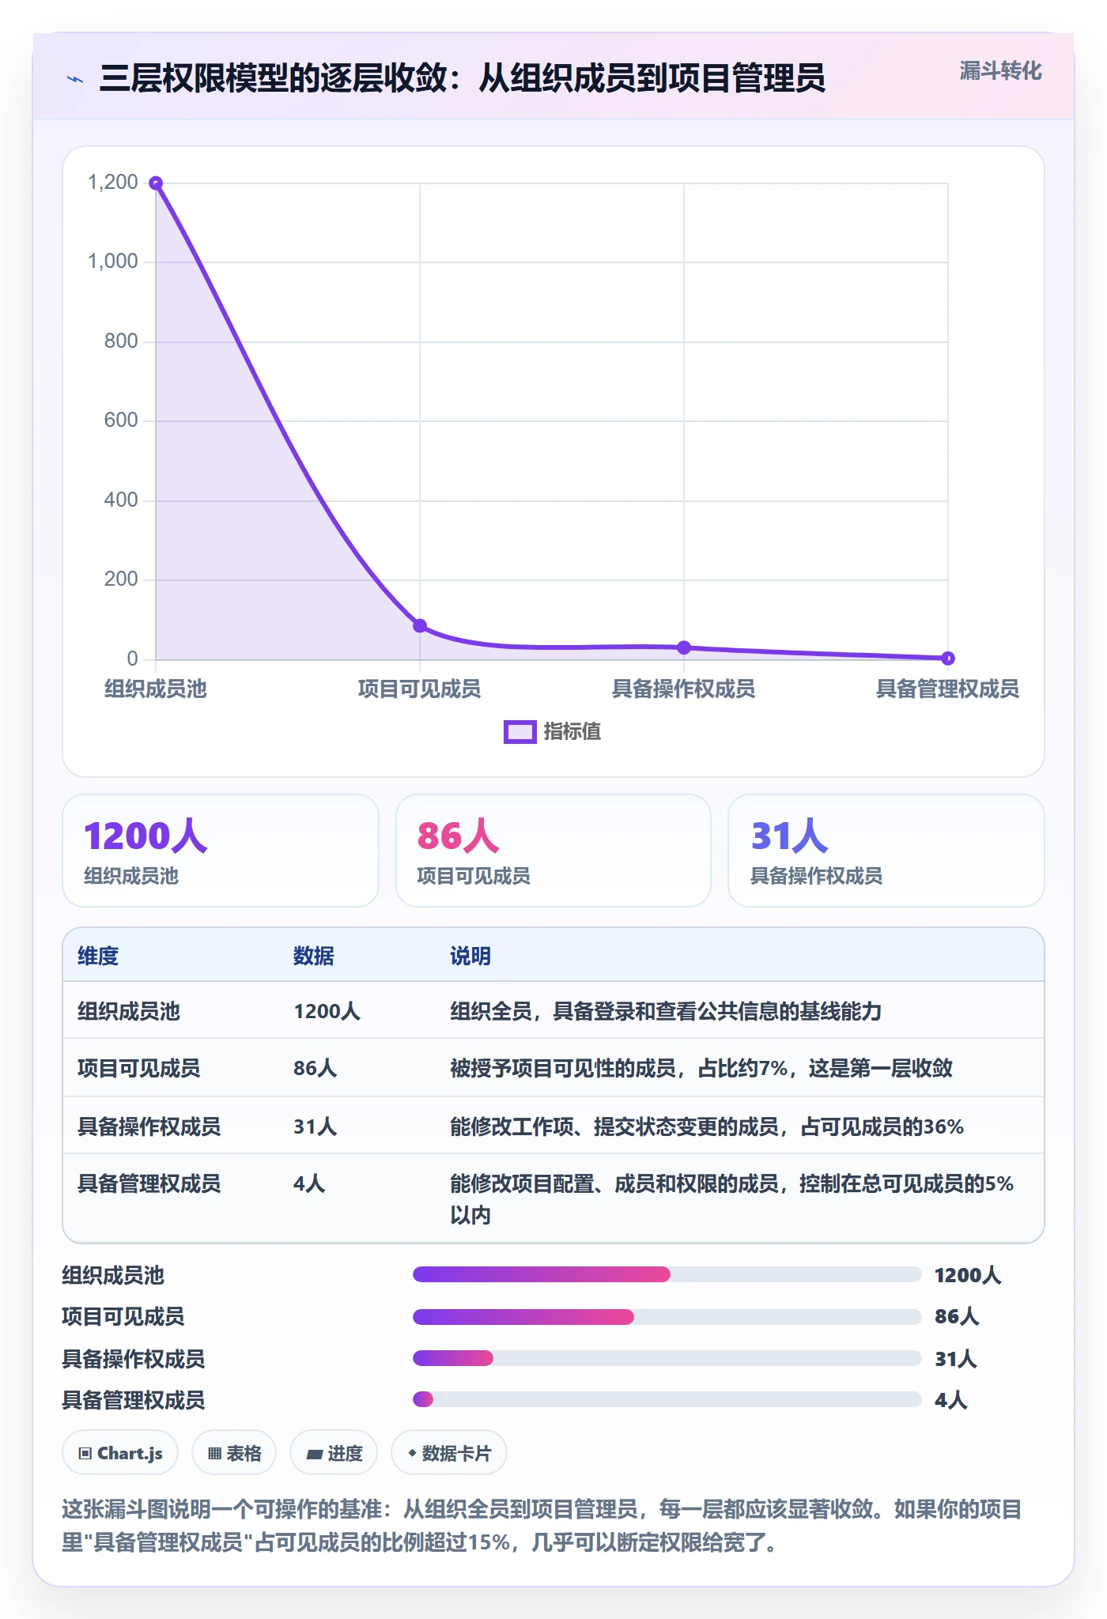Select the 表格 tag chip
The height and width of the screenshot is (1619, 1107).
pyautogui.click(x=234, y=1453)
